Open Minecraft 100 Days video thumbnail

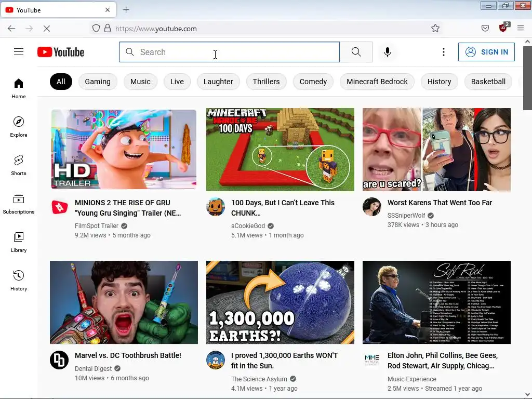coord(280,150)
